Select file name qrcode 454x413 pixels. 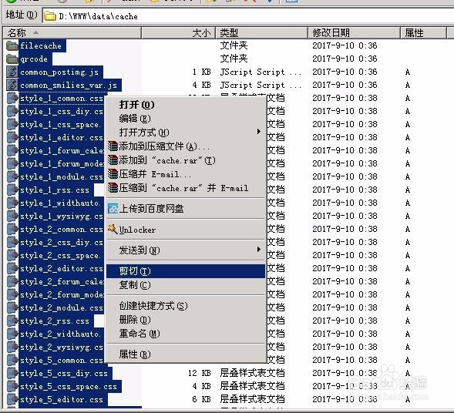point(34,59)
